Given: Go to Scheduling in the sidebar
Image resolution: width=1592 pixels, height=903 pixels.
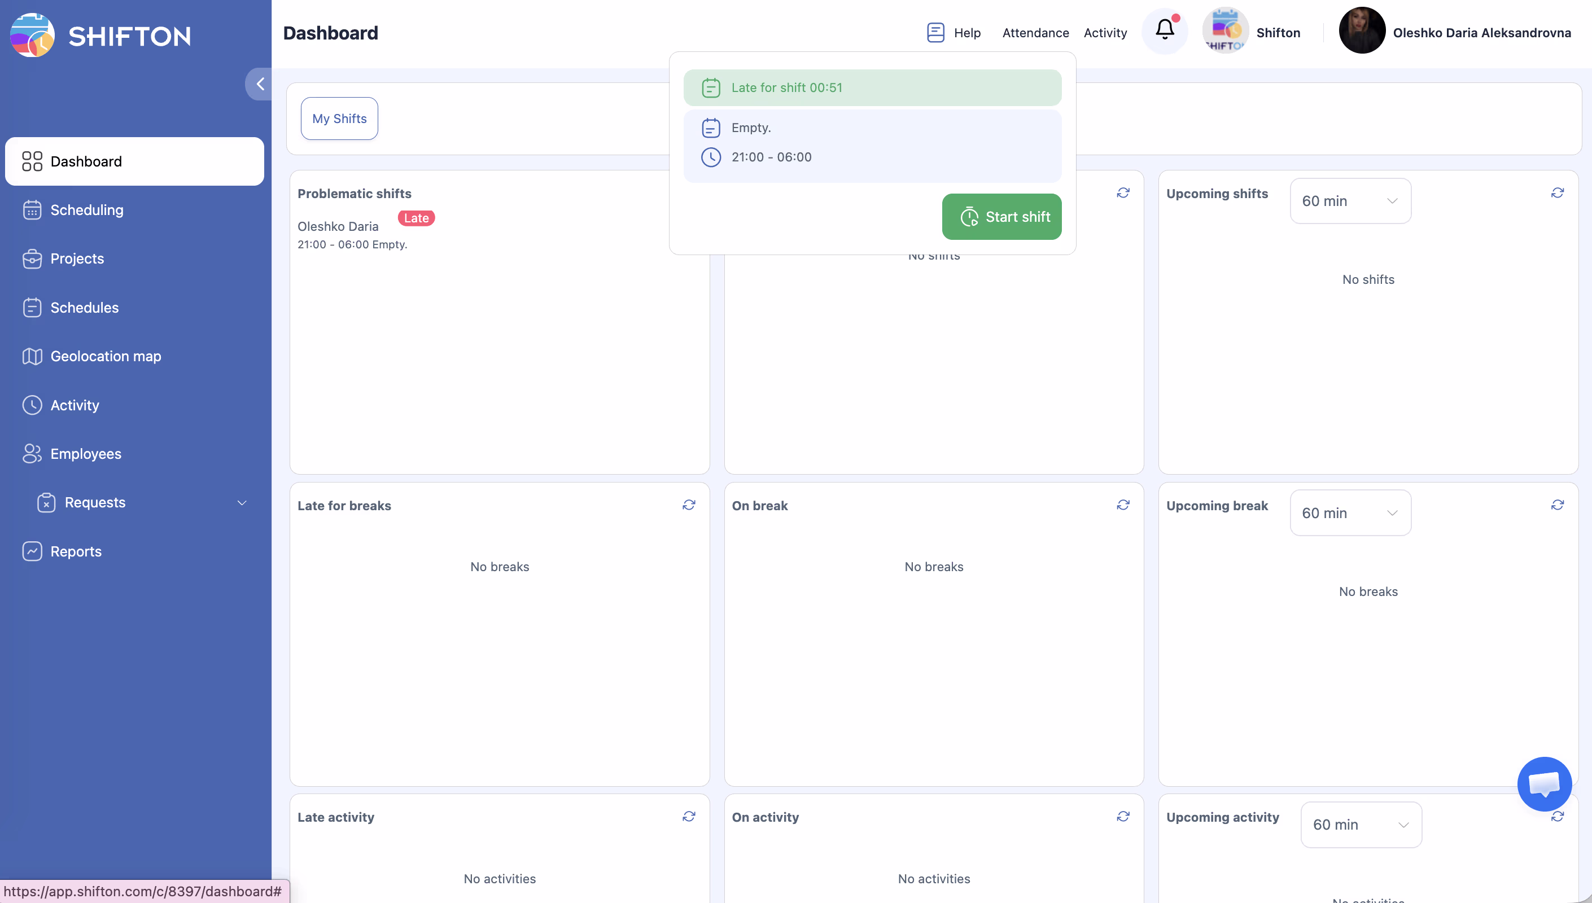Looking at the screenshot, I should [87, 211].
